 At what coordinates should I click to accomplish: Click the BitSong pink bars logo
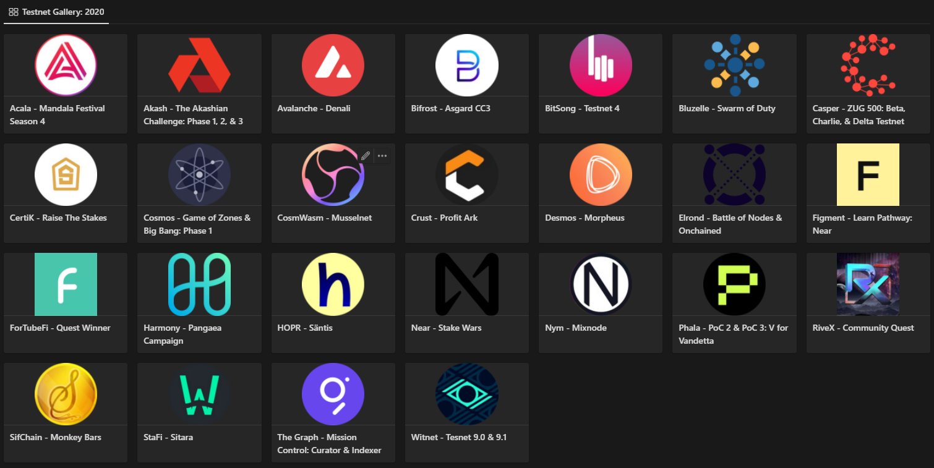601,65
